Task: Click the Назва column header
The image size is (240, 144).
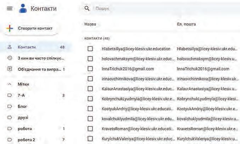Action: pos(90,24)
